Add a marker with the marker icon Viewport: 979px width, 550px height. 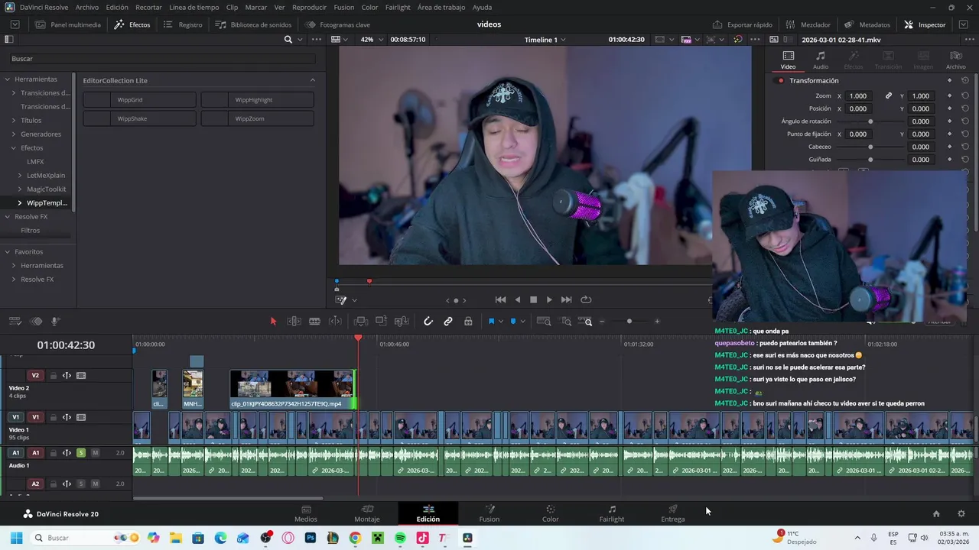tap(512, 322)
